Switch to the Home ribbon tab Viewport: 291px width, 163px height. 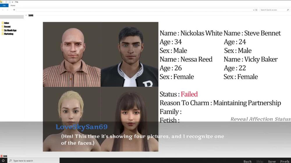click(x=13, y=6)
